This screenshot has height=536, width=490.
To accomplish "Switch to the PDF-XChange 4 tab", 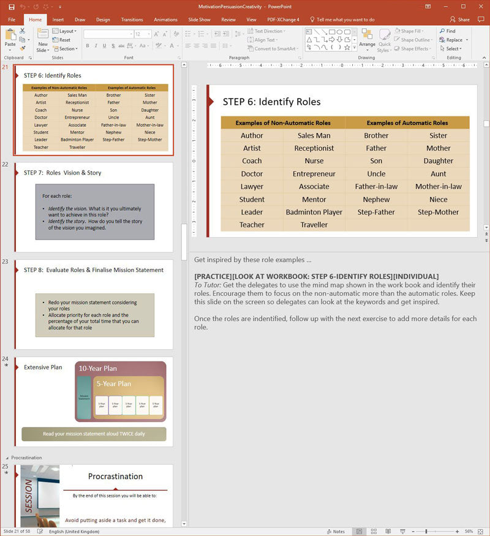I will coord(283,20).
